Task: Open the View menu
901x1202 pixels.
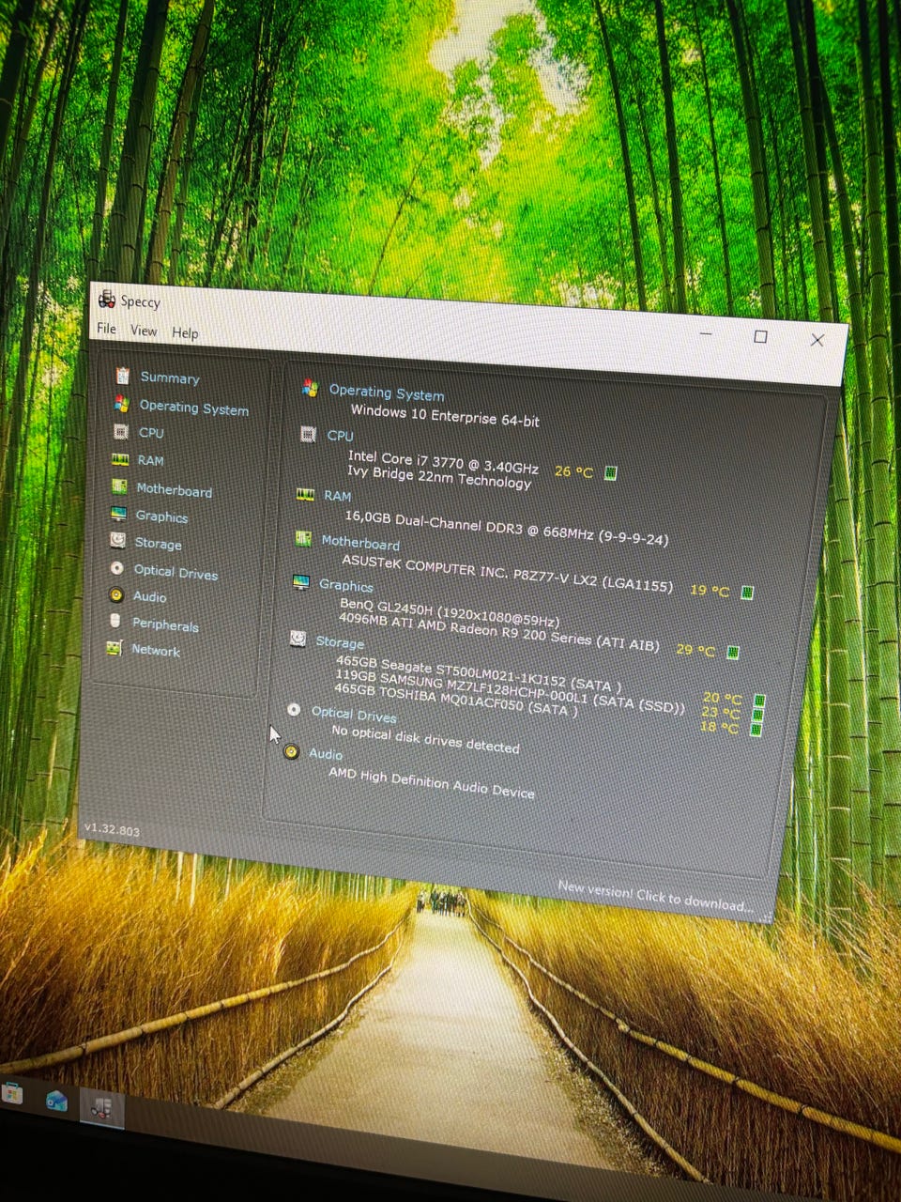Action: click(x=144, y=331)
